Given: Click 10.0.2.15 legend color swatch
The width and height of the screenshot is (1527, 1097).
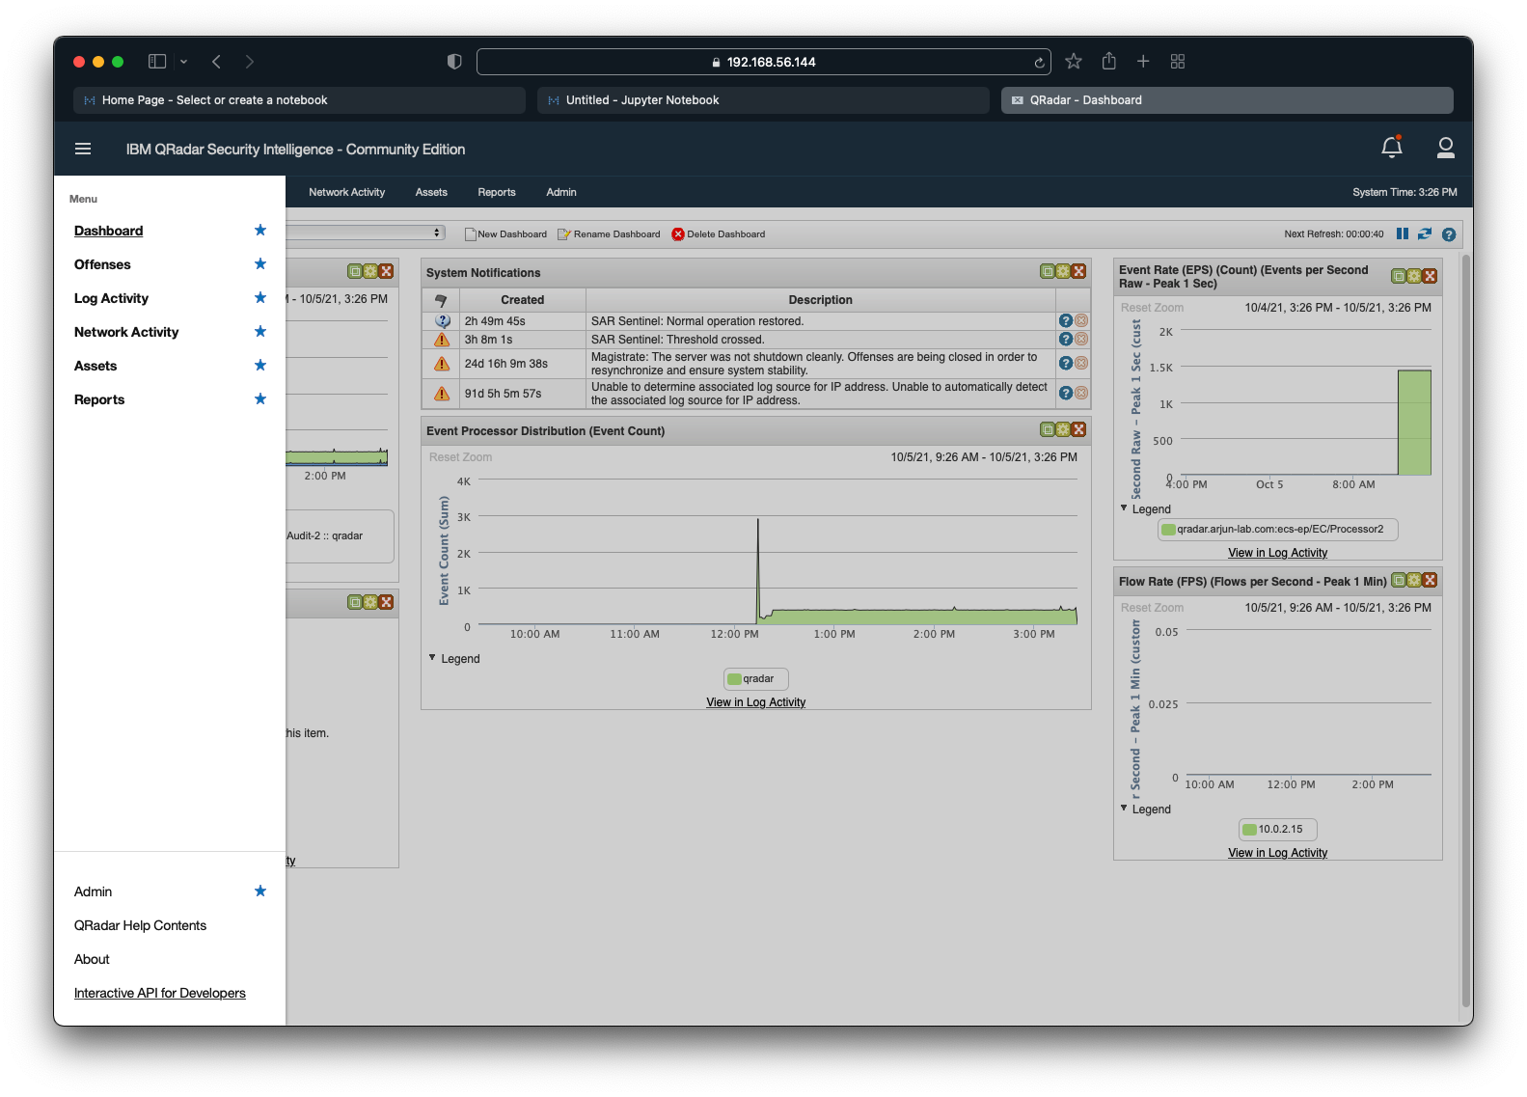Looking at the screenshot, I should click(x=1249, y=830).
